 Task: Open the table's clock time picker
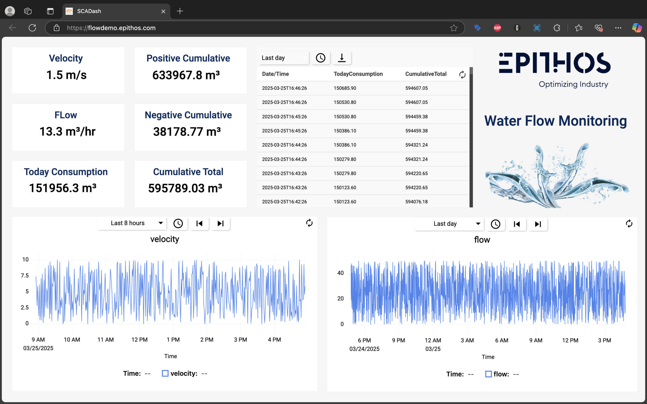click(320, 58)
